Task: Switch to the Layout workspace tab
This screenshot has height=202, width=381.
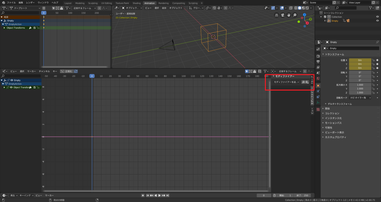Action: (x=68, y=3)
